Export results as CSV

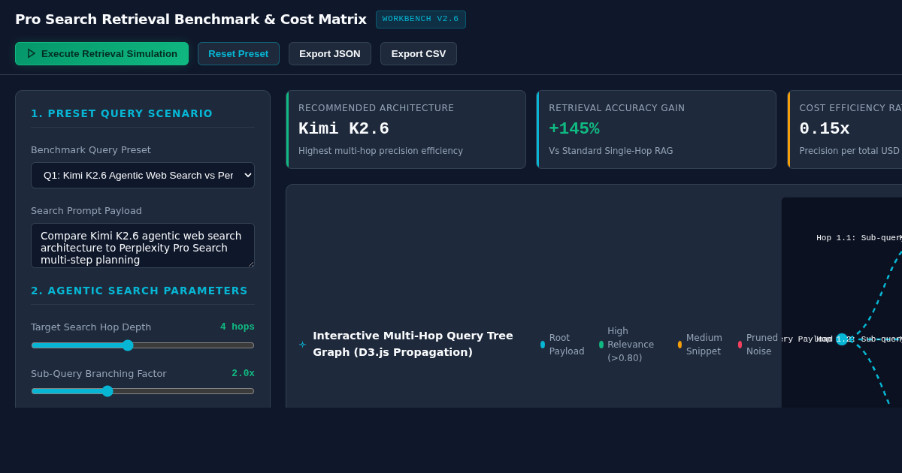(x=419, y=54)
